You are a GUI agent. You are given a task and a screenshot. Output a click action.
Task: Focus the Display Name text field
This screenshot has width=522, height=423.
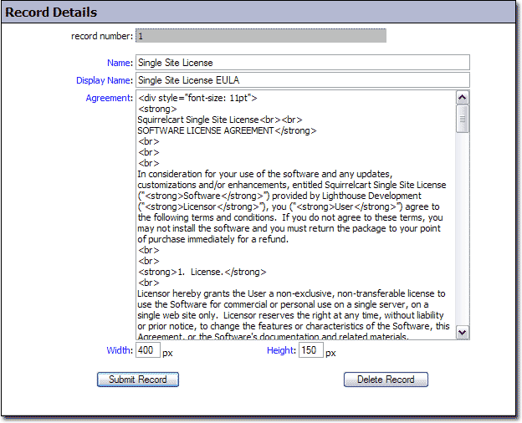tap(302, 80)
